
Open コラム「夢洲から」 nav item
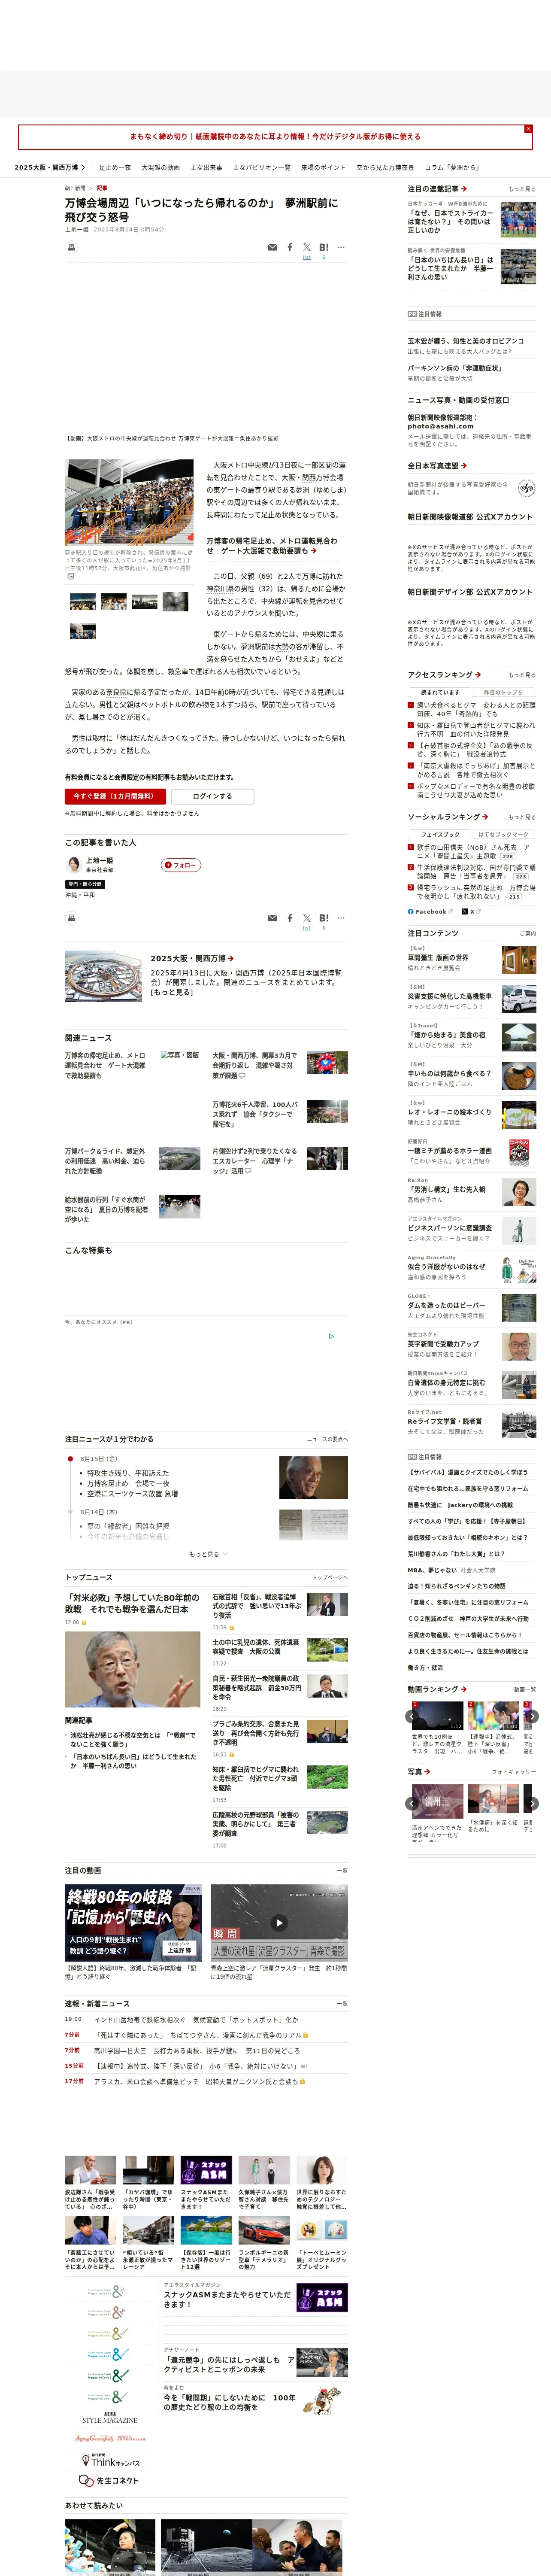pos(452,167)
